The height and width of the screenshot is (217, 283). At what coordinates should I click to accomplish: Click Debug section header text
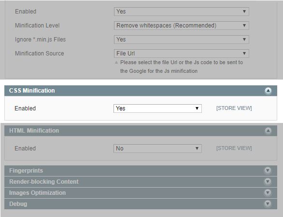click(x=18, y=204)
